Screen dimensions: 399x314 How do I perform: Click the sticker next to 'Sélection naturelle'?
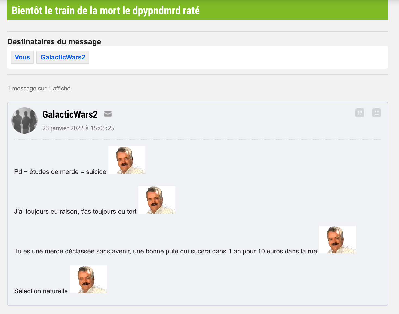[x=88, y=279]
